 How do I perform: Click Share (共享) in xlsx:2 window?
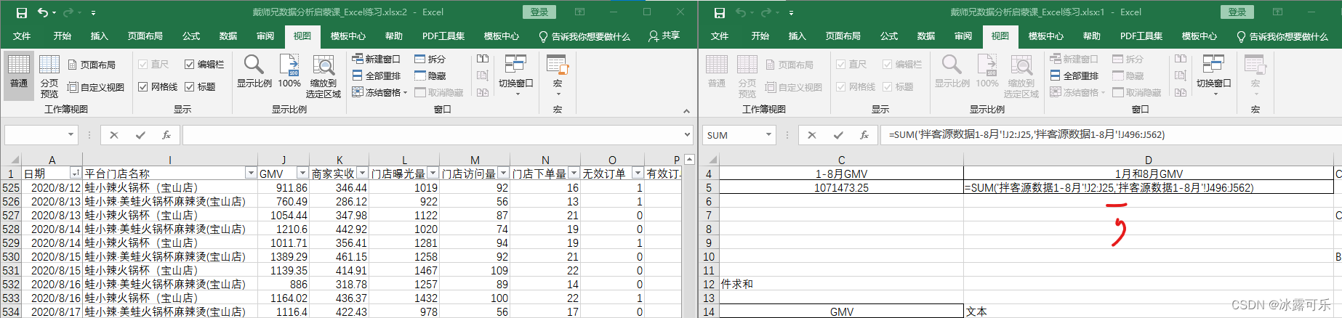click(664, 36)
